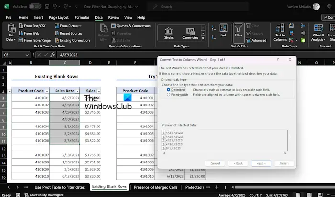
Task: Open Queries & Connections pane
Action: (131, 26)
